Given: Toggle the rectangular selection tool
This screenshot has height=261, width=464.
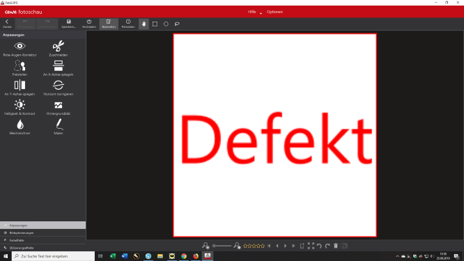Looking at the screenshot, I should click(155, 24).
